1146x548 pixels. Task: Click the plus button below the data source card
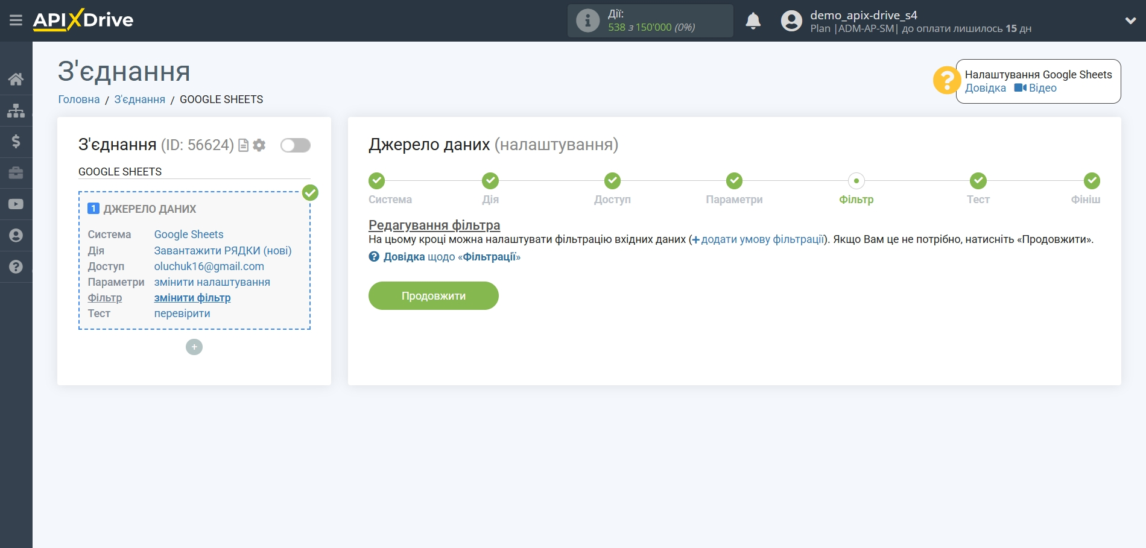[x=194, y=347]
